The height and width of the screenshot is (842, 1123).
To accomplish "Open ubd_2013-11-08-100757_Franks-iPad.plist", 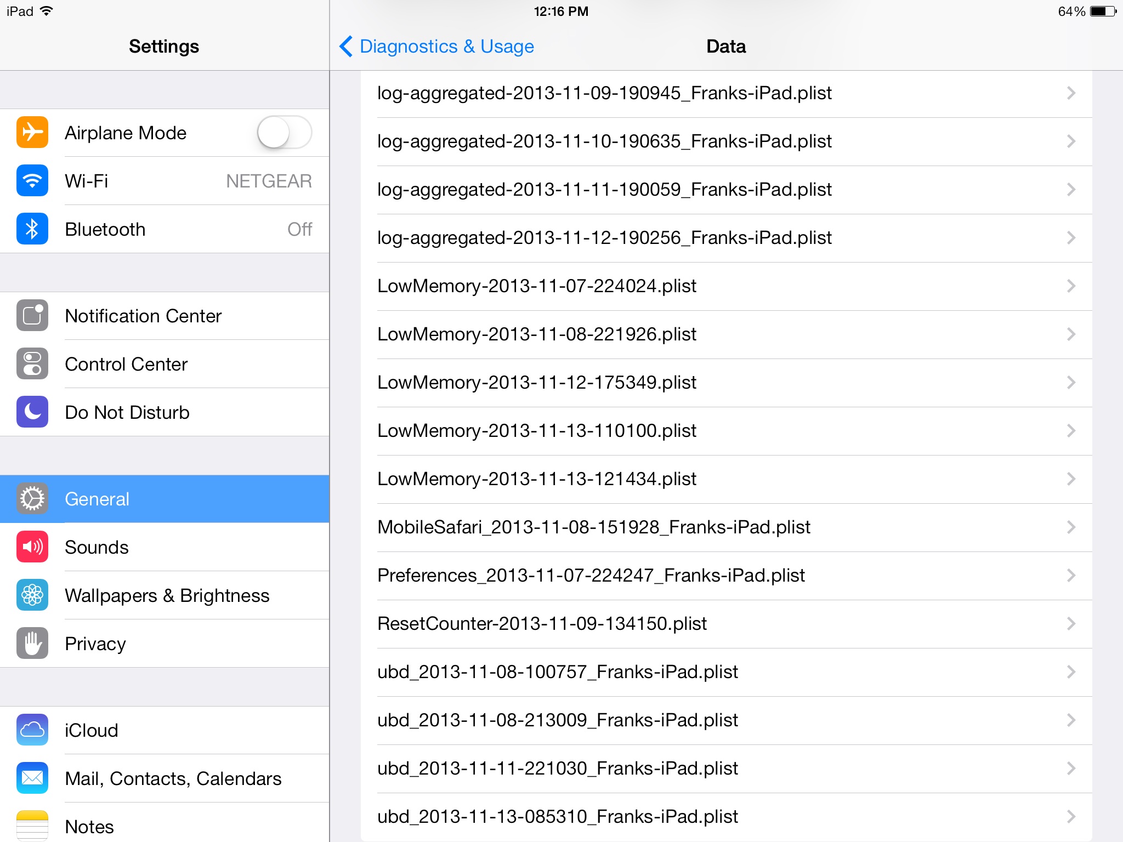I will pyautogui.click(x=726, y=672).
